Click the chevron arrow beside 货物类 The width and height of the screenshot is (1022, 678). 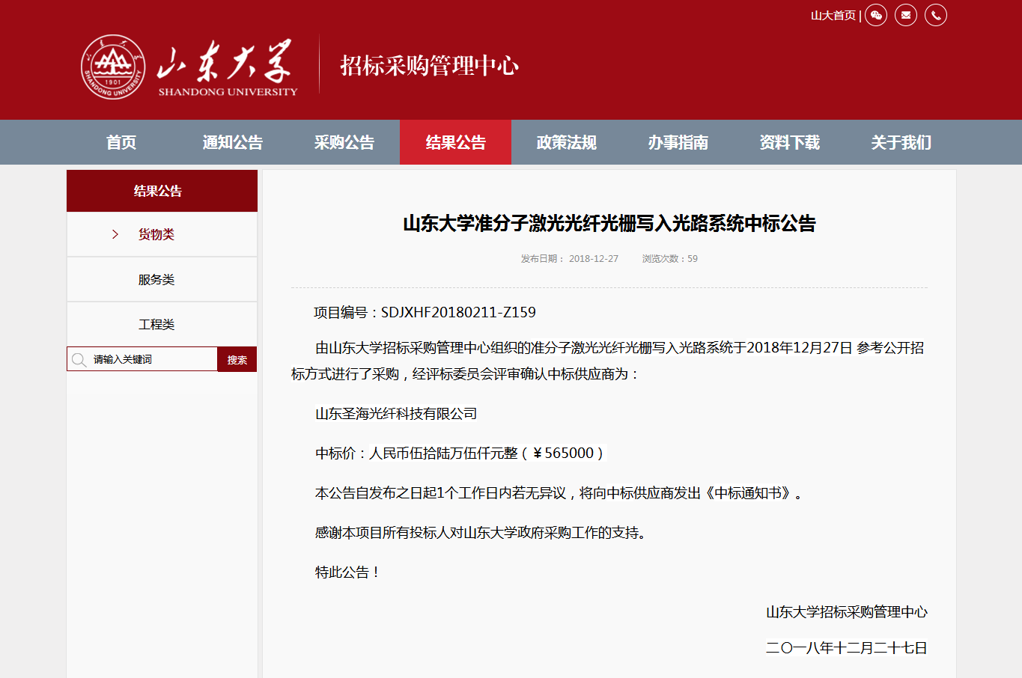[x=115, y=234]
